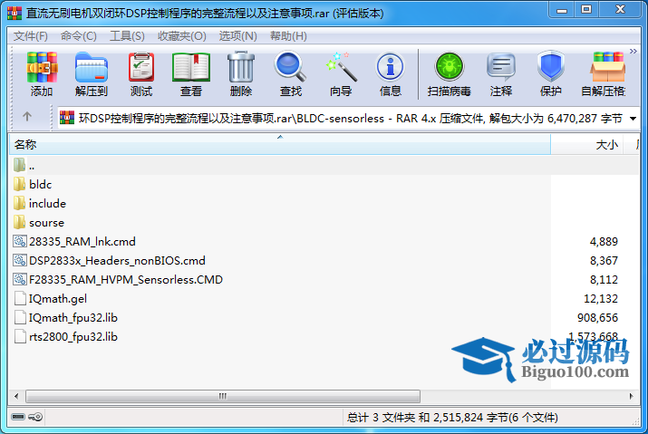The image size is (648, 434).
Task: Click the Delete (删除) trash icon
Action: 241,73
